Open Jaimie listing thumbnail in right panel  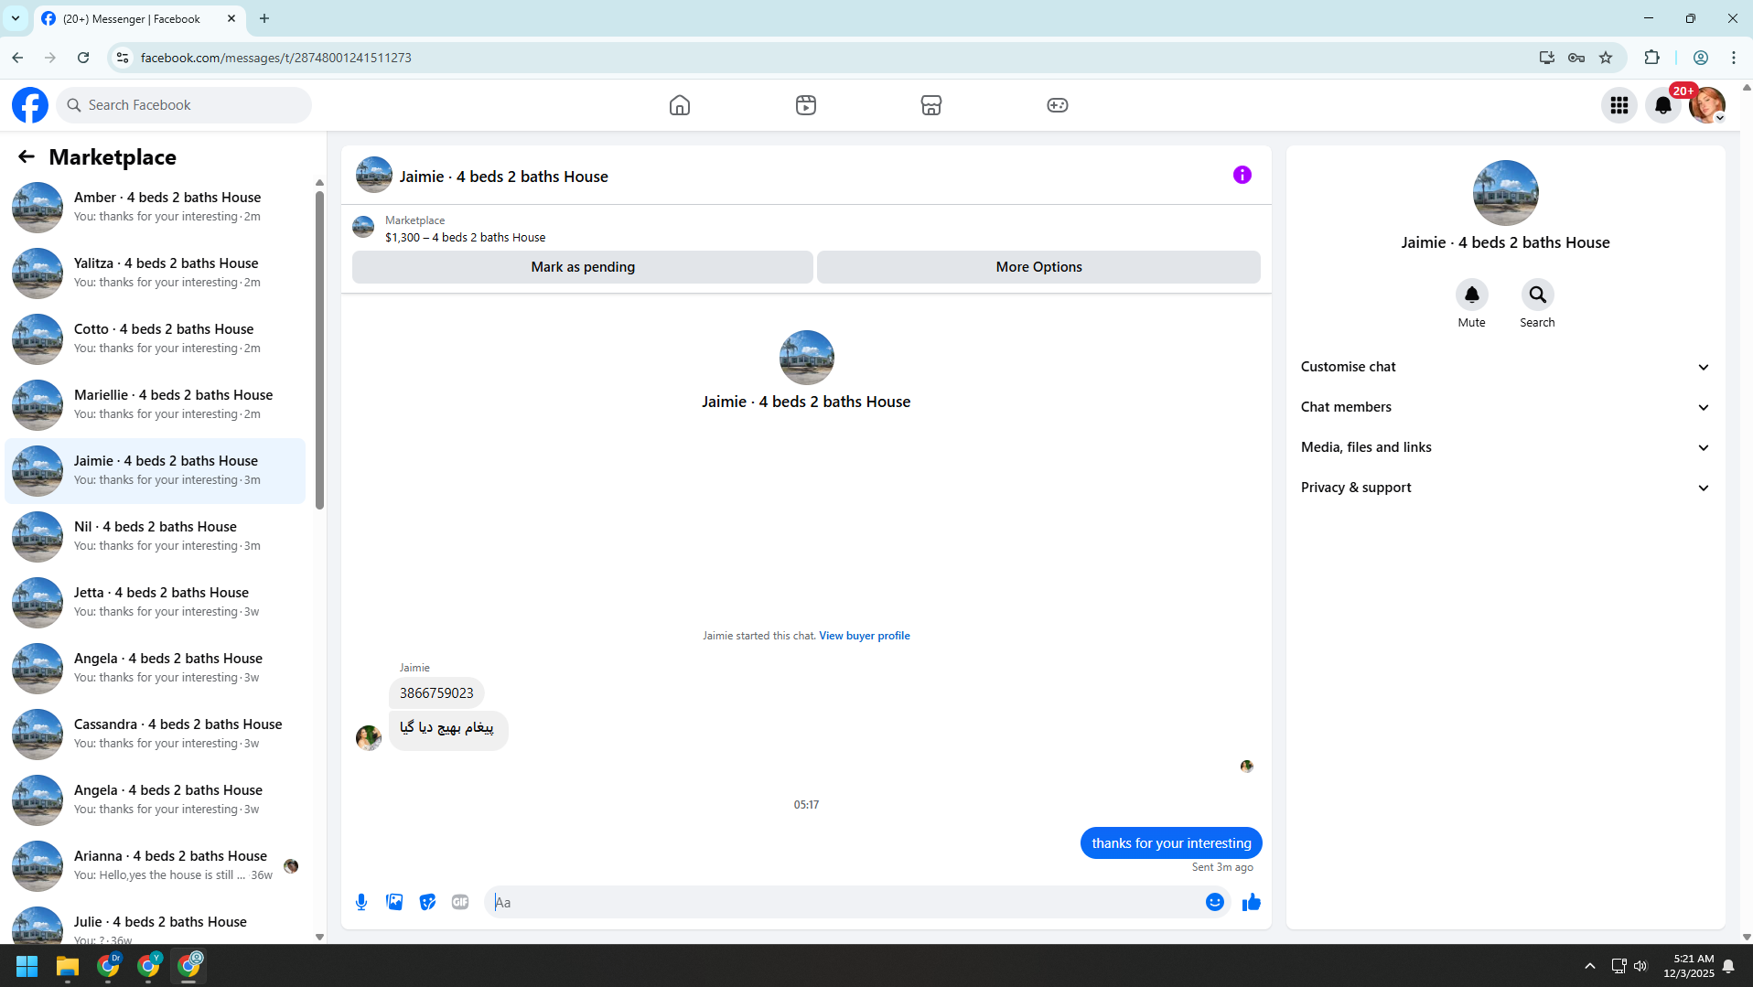tap(1505, 193)
